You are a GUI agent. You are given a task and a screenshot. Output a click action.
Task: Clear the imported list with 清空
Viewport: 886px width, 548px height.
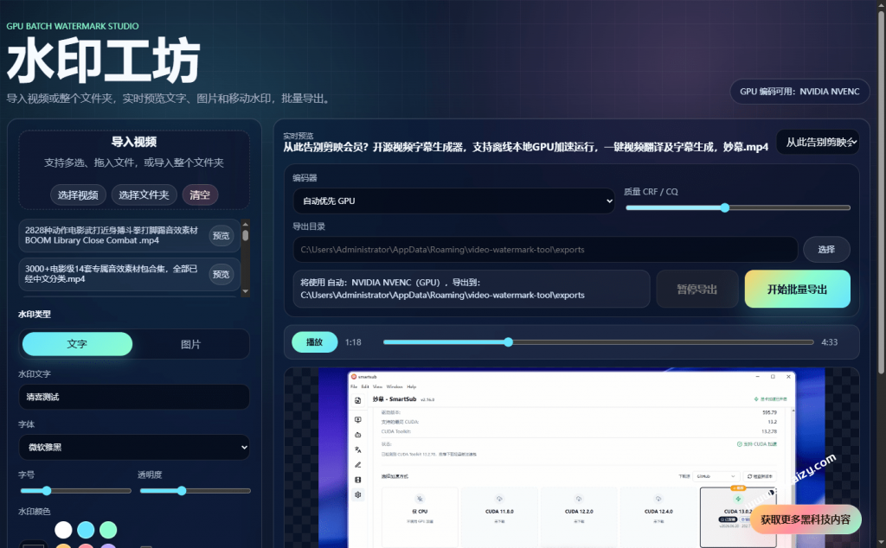(x=200, y=195)
